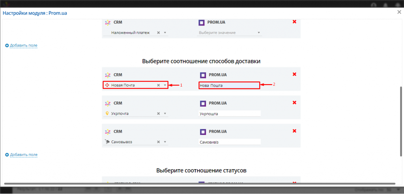Click the Выберите соотношение статусов heading
Viewport: 404px width, 194px height.
[201, 170]
